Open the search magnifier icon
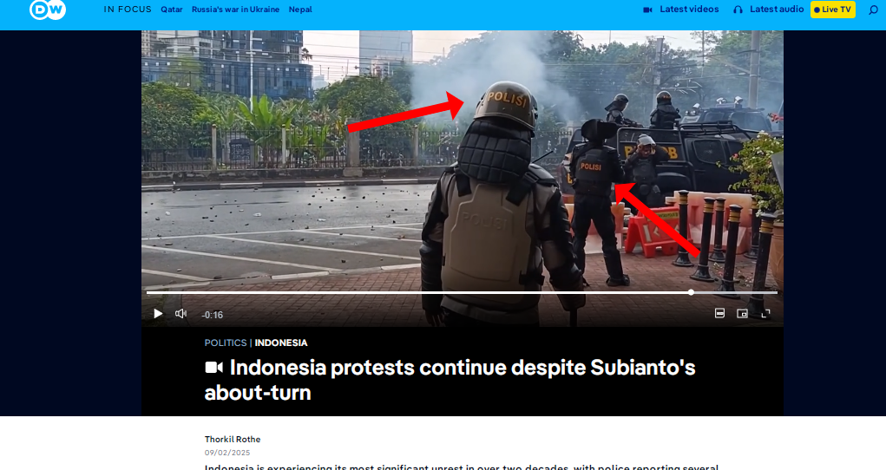The width and height of the screenshot is (886, 470). [873, 10]
